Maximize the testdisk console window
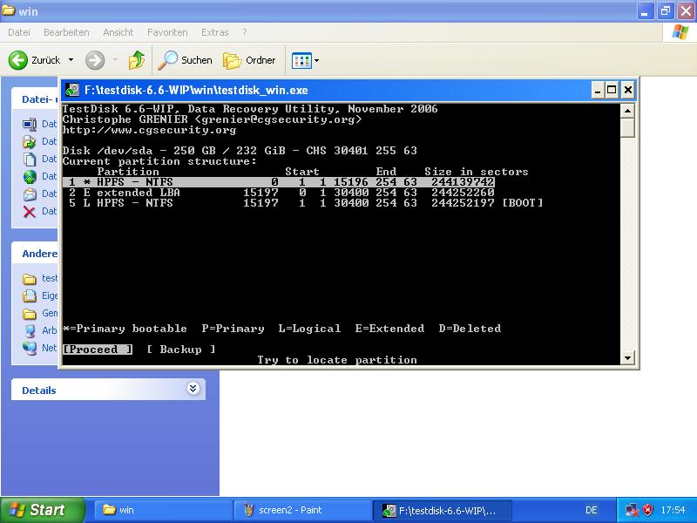Viewport: 697px width, 523px height. click(612, 91)
